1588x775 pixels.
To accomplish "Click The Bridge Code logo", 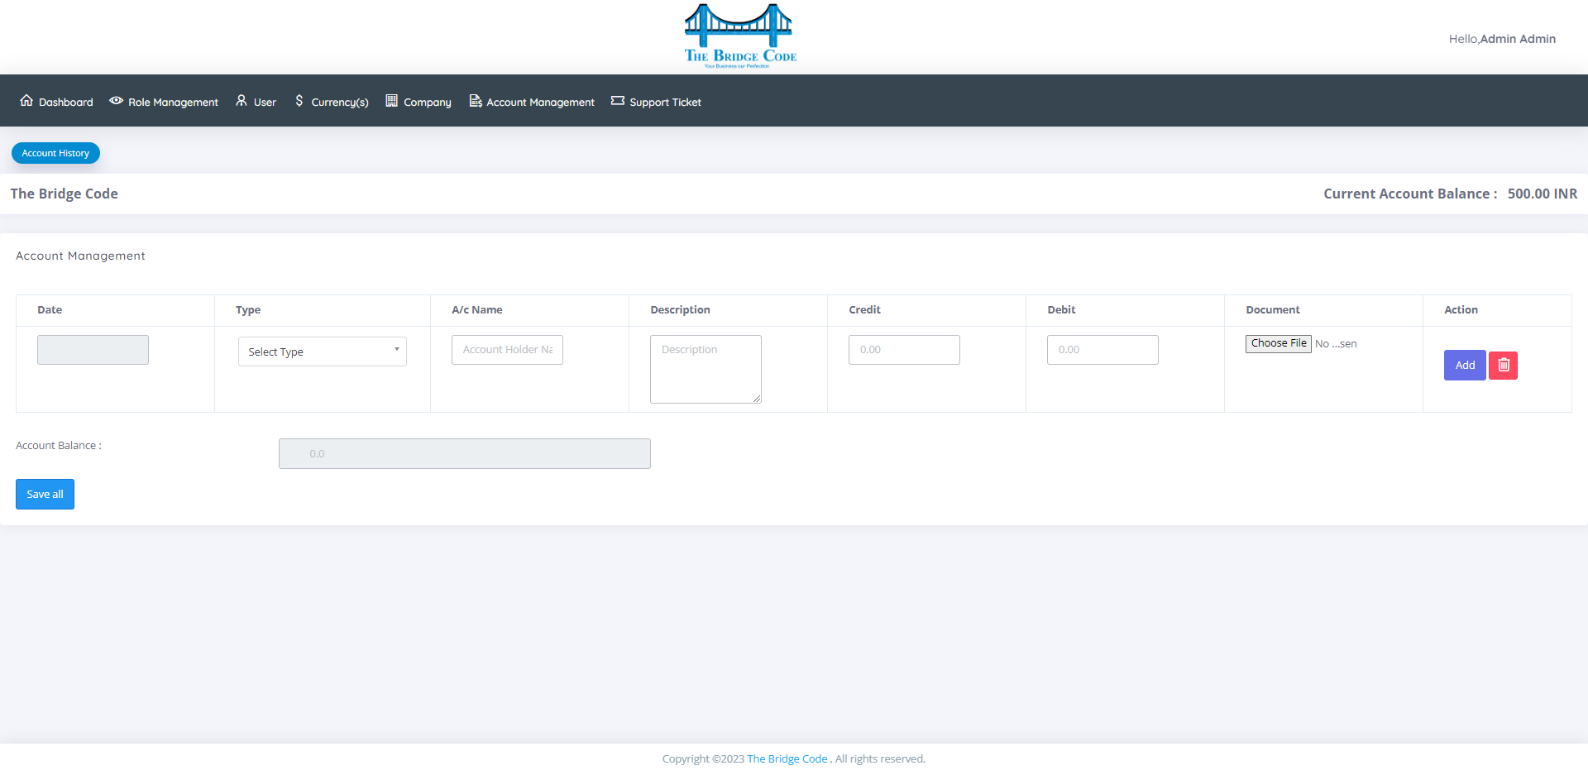I will click(740, 36).
